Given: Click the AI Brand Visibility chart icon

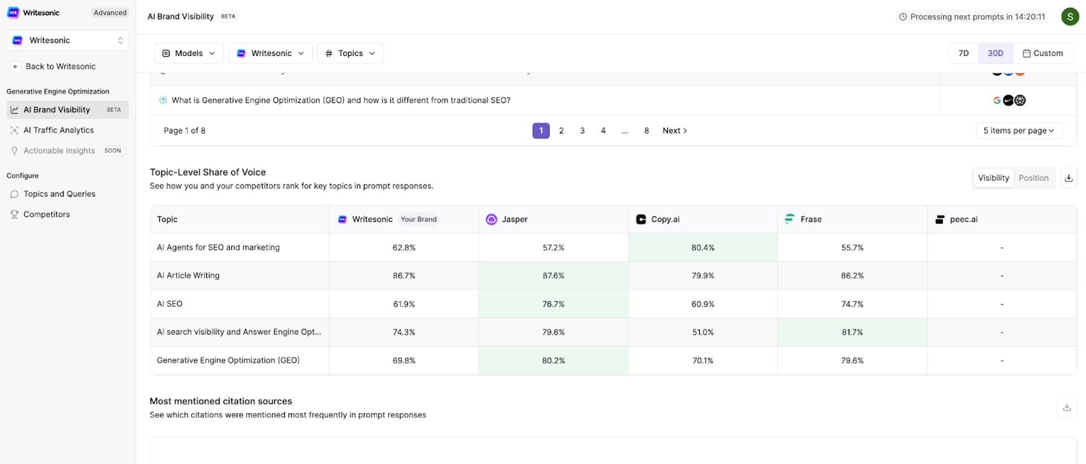Looking at the screenshot, I should [14, 110].
